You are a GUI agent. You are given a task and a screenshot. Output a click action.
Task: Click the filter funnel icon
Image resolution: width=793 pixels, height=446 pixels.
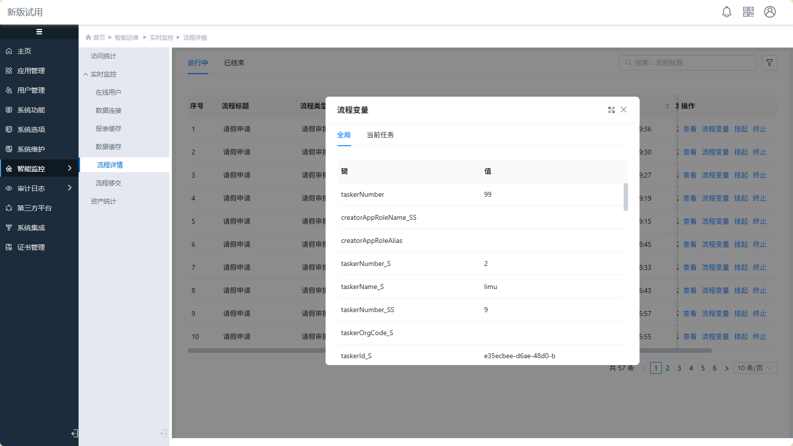tap(769, 63)
